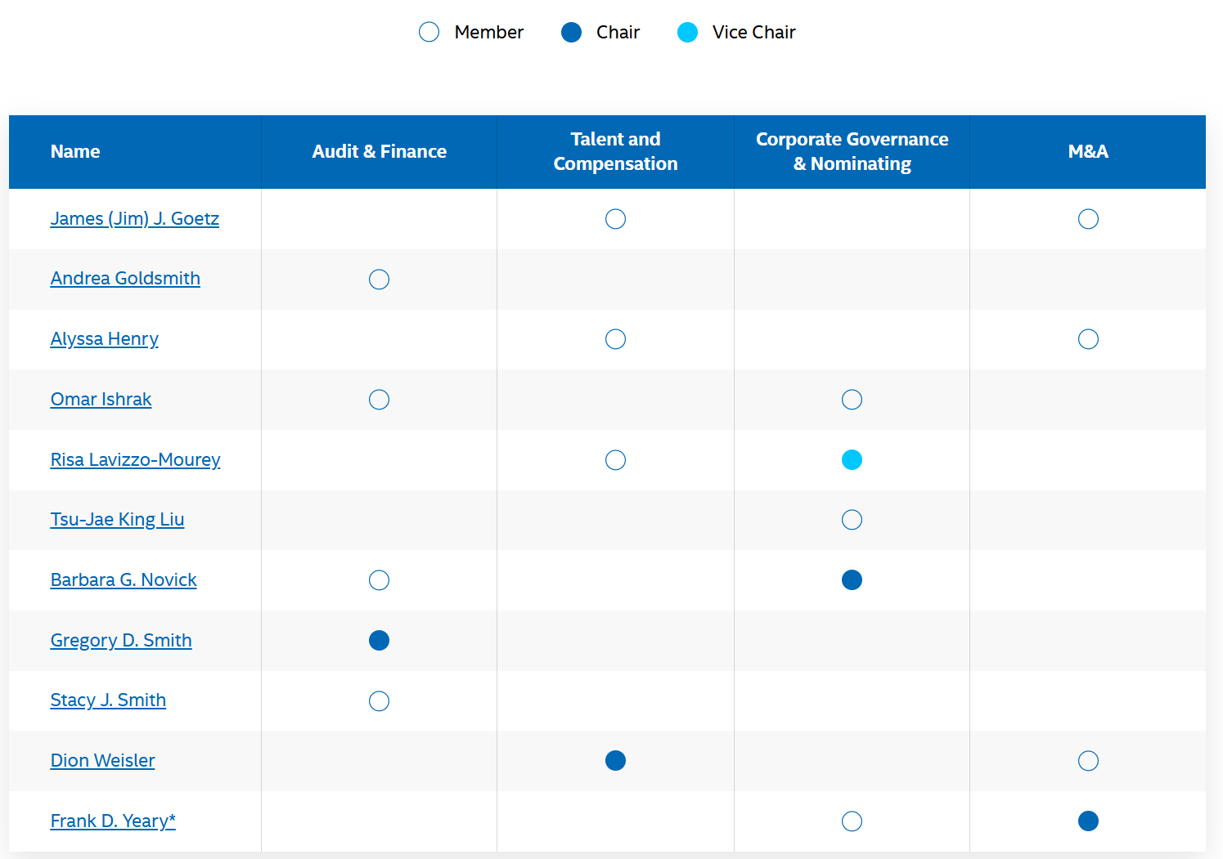The width and height of the screenshot is (1223, 859).
Task: Select the M&A column header
Action: point(1088,152)
